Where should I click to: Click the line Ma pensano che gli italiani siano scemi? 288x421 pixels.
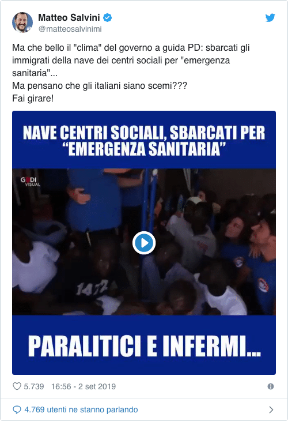(x=100, y=86)
